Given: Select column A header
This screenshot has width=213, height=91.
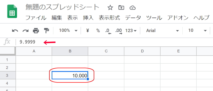Looking at the screenshot, I should click(34, 51).
